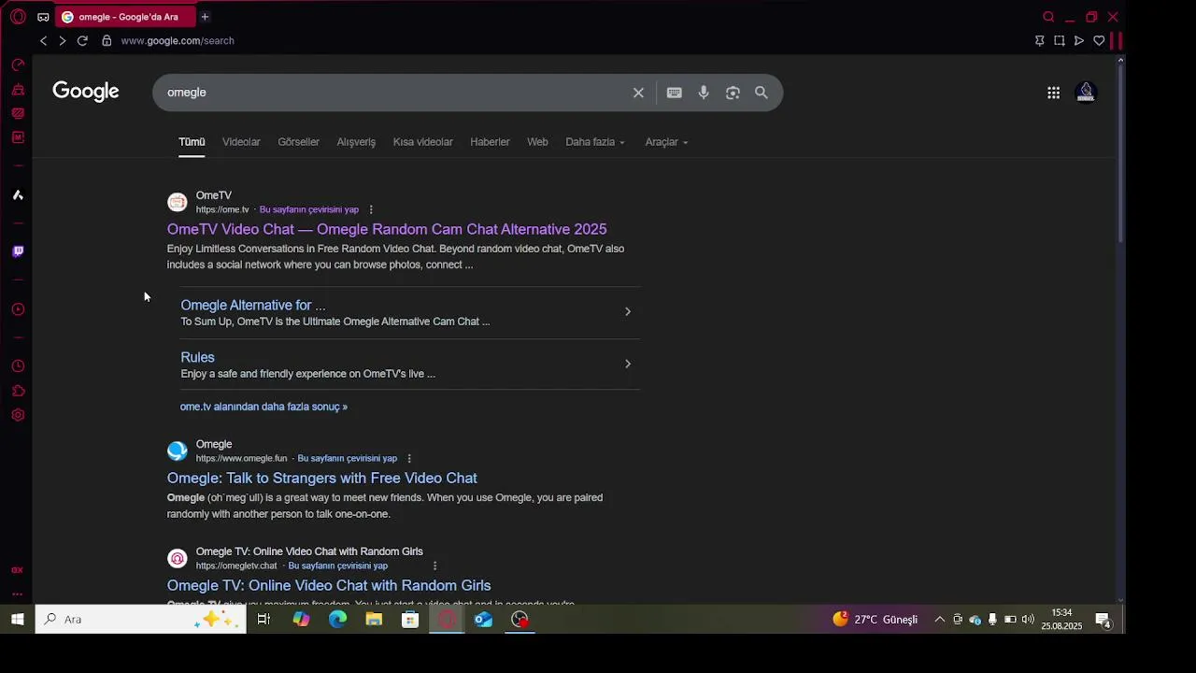Open the Twitch panel in sidebar
1196x673 pixels.
(18, 251)
